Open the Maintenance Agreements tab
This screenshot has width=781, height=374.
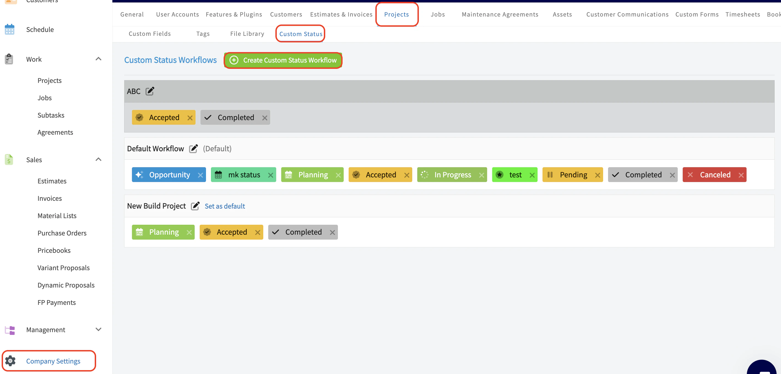[500, 14]
